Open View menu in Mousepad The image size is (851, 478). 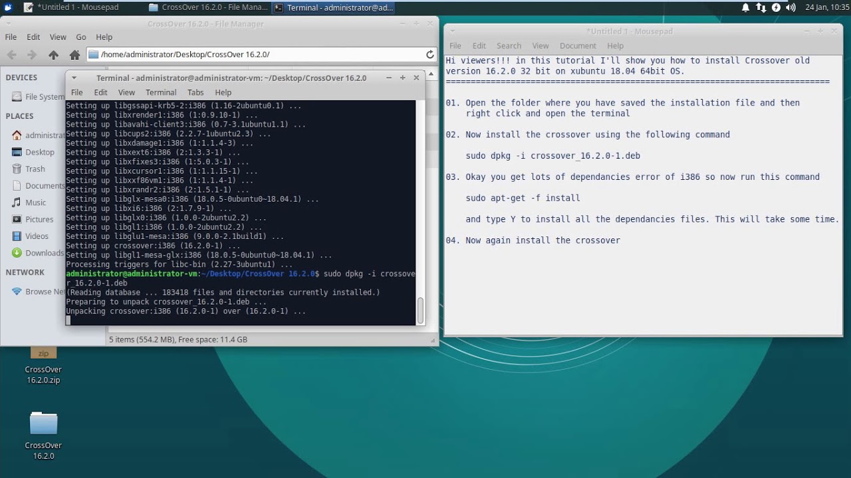(541, 46)
